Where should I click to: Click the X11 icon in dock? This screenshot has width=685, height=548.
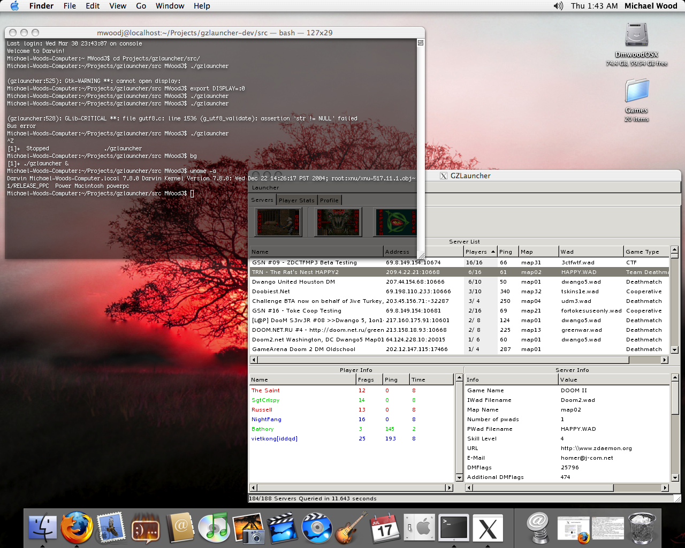point(488,528)
